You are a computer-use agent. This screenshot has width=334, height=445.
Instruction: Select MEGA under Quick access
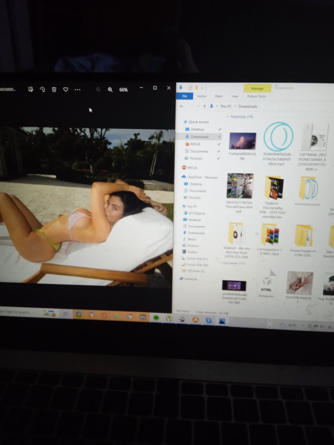point(195,144)
